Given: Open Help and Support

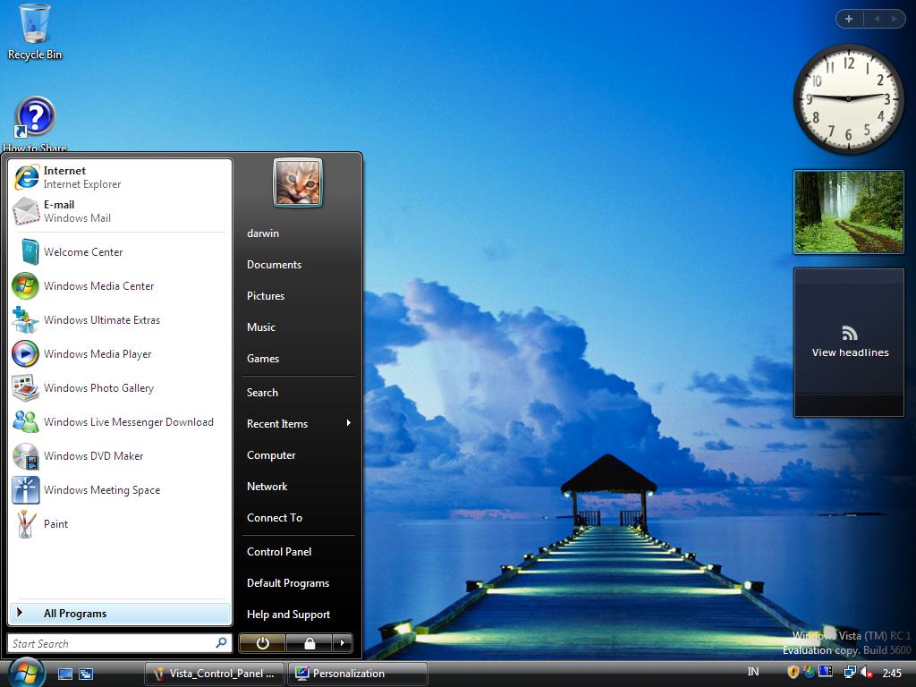Looking at the screenshot, I should pos(299,614).
